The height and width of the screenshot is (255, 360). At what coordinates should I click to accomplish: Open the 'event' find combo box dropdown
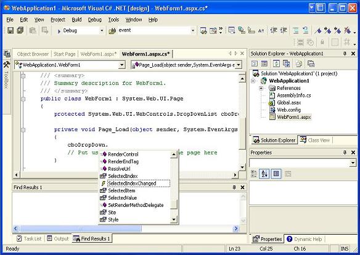193,31
